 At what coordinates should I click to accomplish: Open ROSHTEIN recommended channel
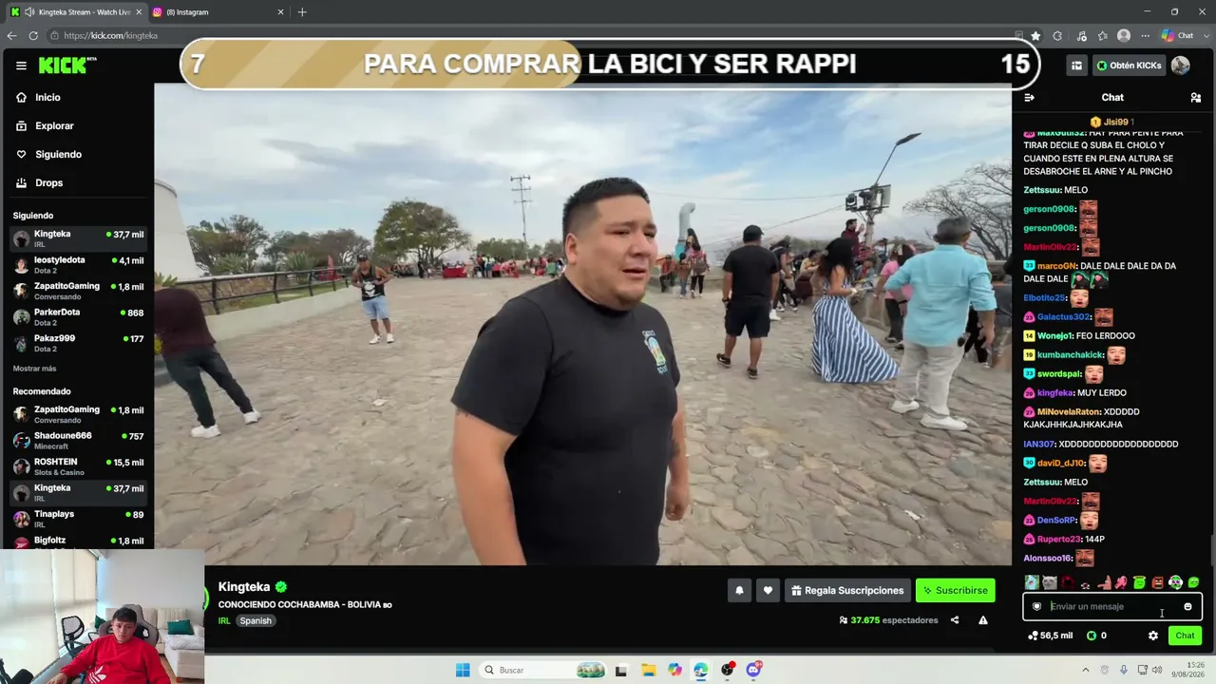tap(78, 466)
